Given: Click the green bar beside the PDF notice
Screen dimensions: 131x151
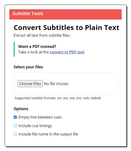Looking at the screenshot, I should point(14,49).
